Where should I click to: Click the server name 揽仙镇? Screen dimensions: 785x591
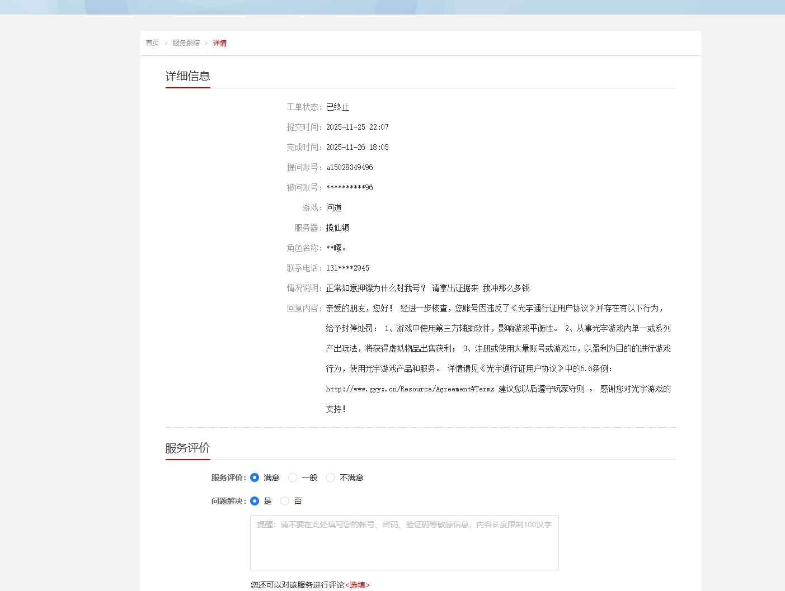pos(337,228)
